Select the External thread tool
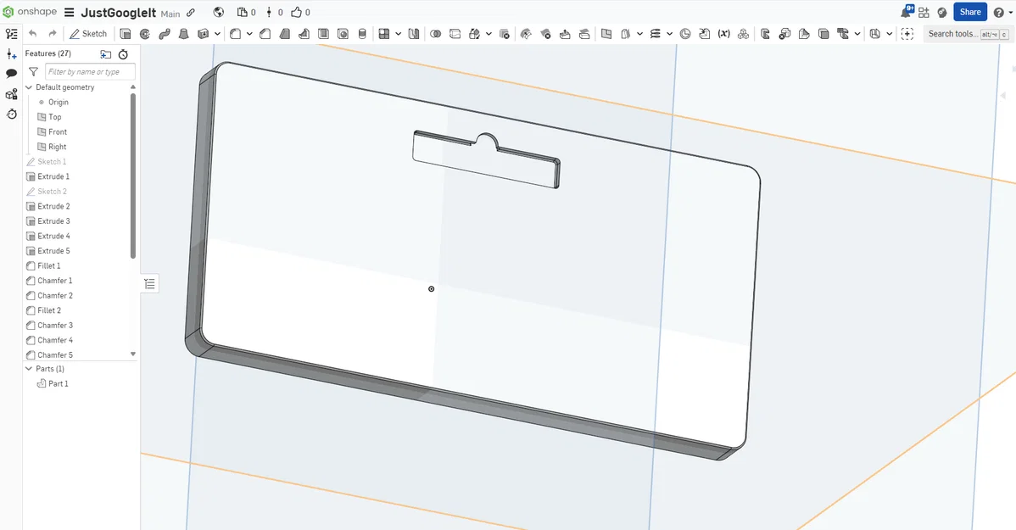 click(362, 34)
